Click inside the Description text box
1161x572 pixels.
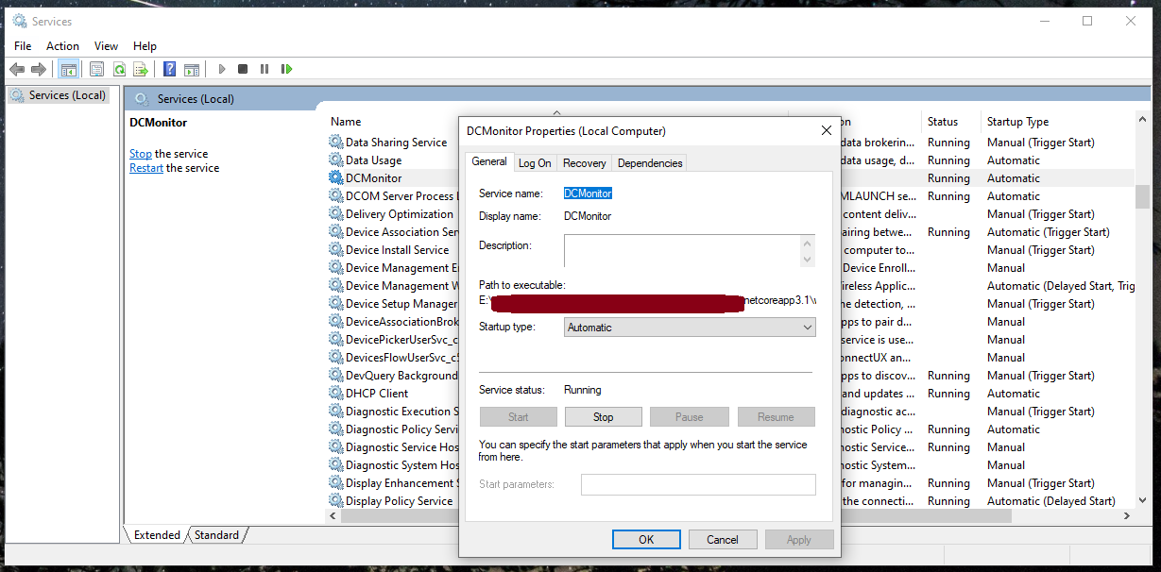(x=680, y=250)
